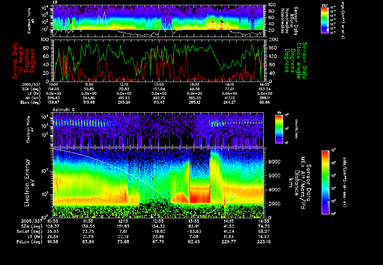The height and width of the screenshot is (265, 383).
Task: Select the Azimuth 0 spectrogram panel
Action: (x=158, y=130)
